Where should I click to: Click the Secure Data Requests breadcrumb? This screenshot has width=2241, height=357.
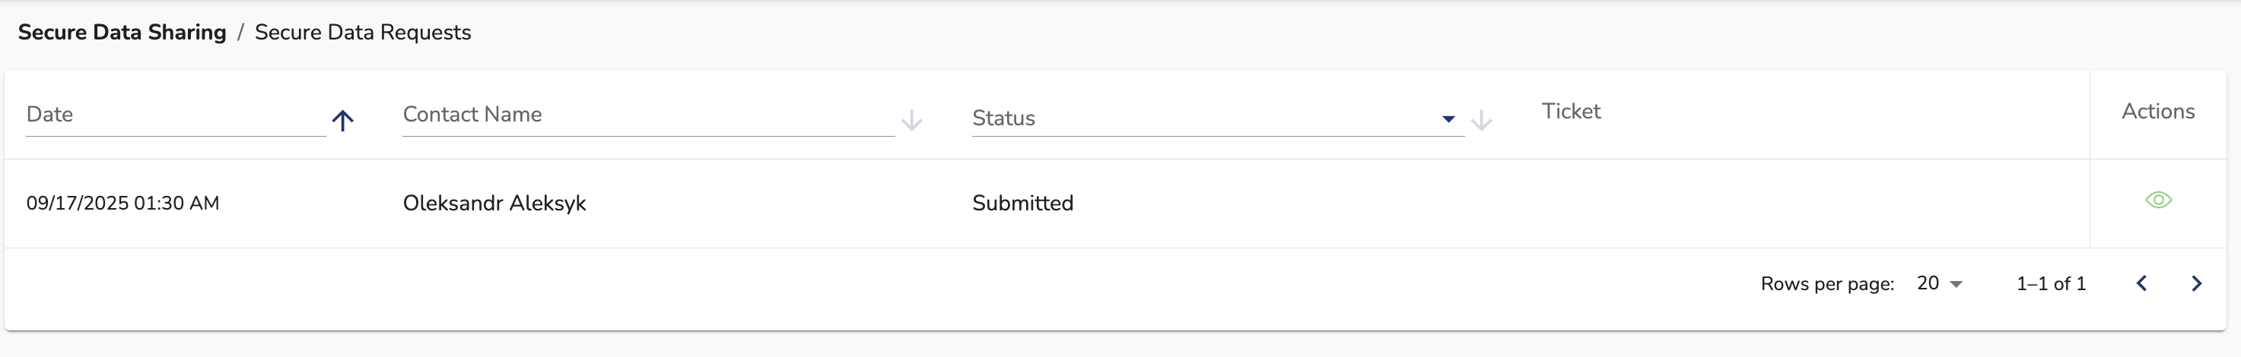(363, 32)
